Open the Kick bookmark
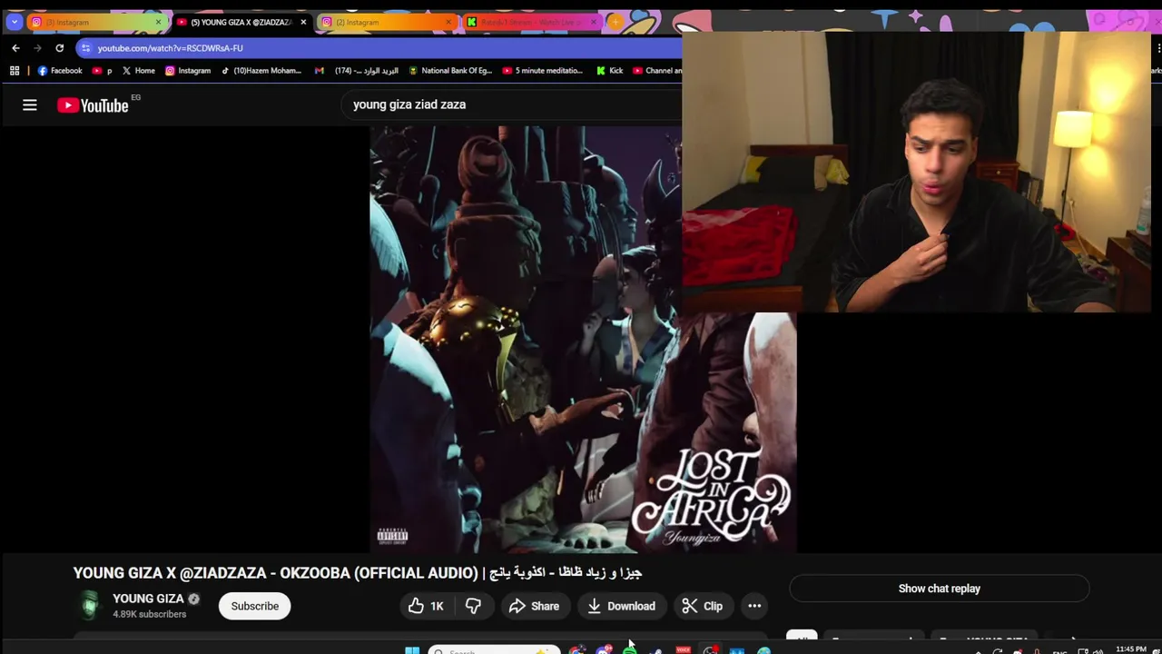 [x=610, y=71]
